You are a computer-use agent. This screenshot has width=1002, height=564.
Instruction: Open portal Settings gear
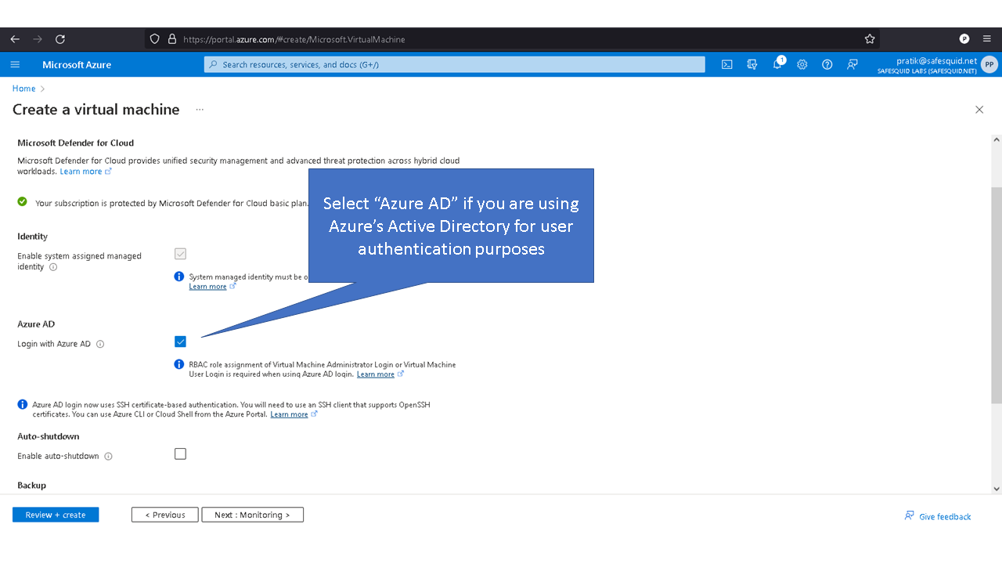click(x=802, y=64)
